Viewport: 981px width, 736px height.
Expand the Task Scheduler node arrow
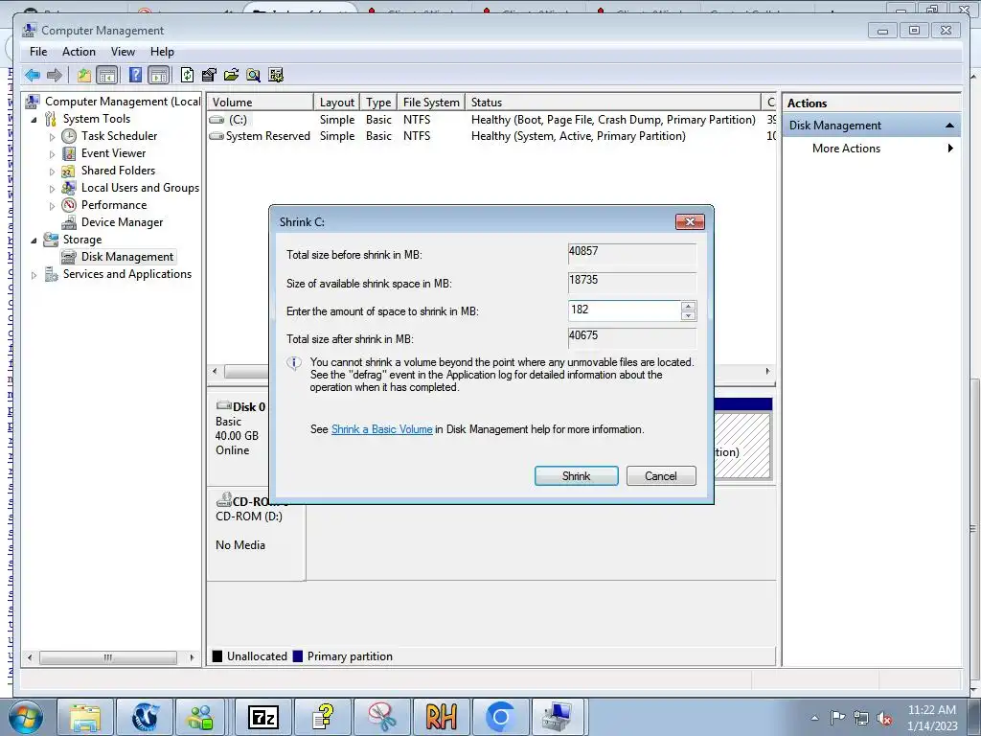[52, 136]
